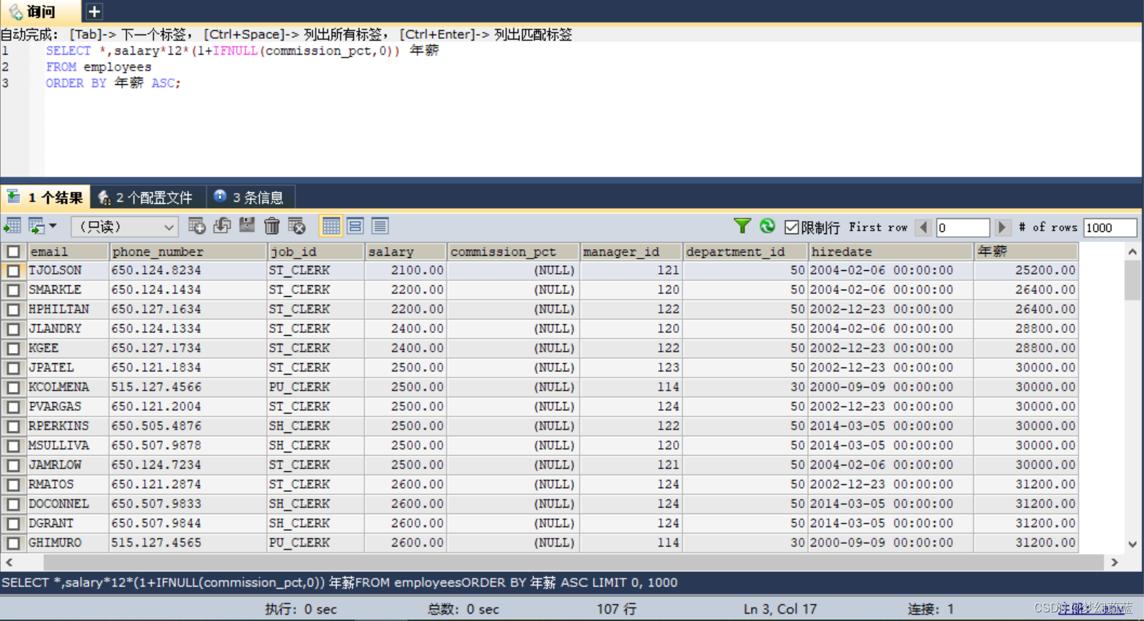
Task: Click the employees table name in query
Action: [118, 67]
